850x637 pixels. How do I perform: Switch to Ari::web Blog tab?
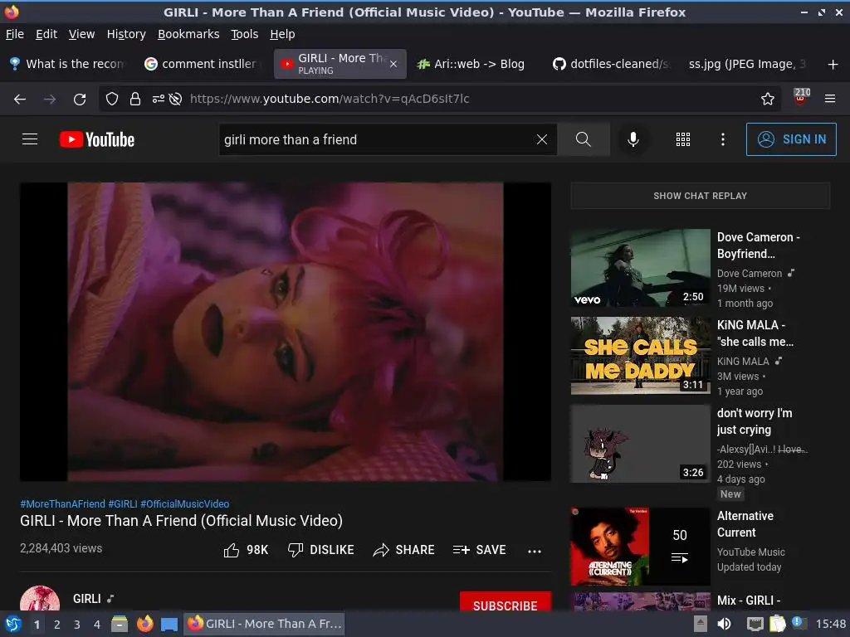pos(471,64)
